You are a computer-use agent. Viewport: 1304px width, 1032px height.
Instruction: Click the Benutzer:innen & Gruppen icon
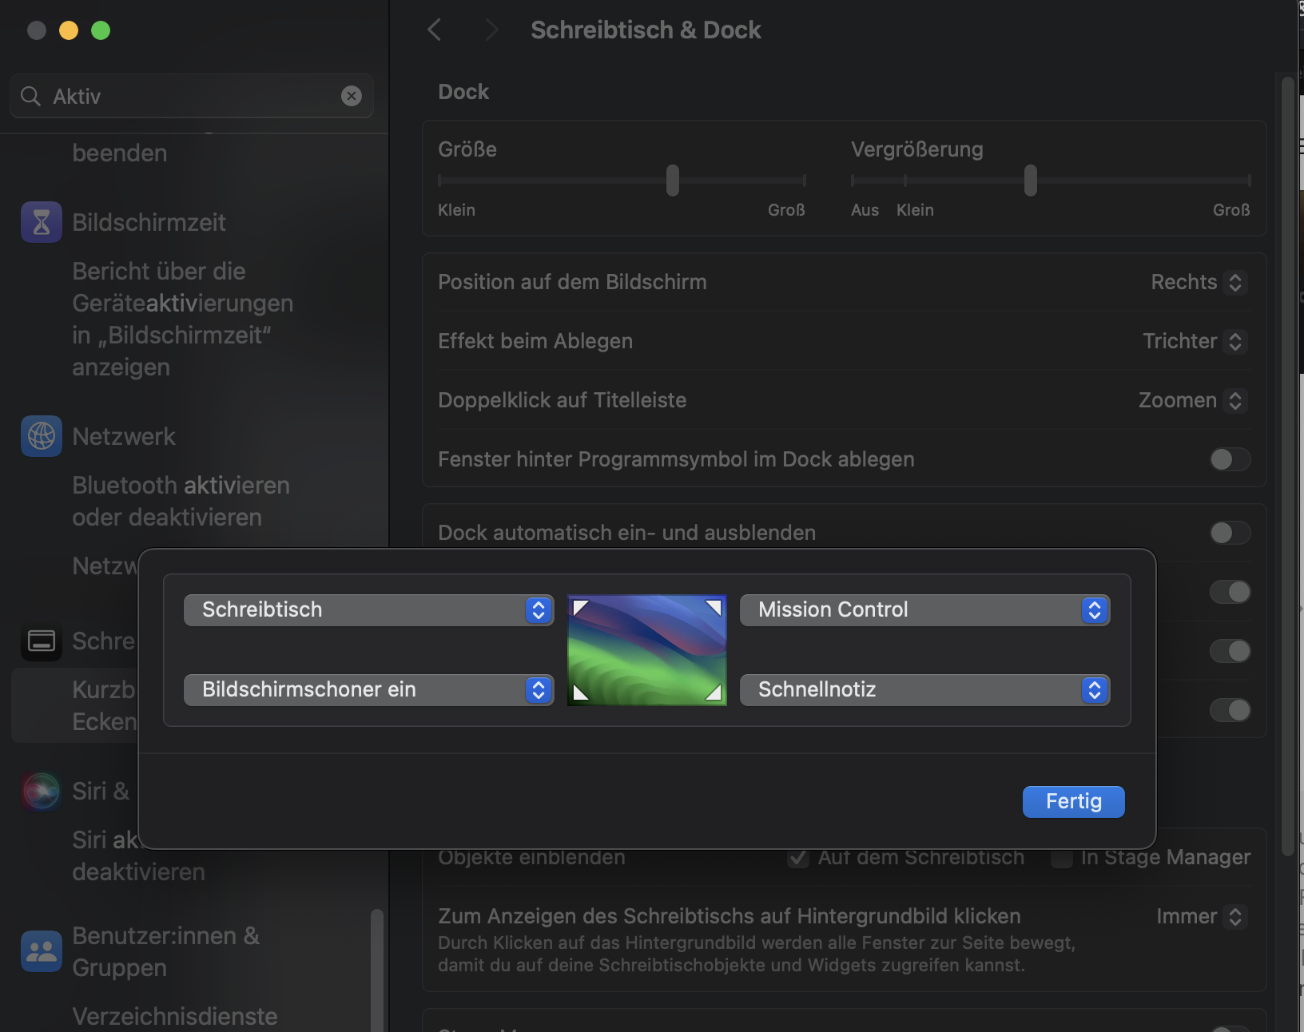point(42,951)
